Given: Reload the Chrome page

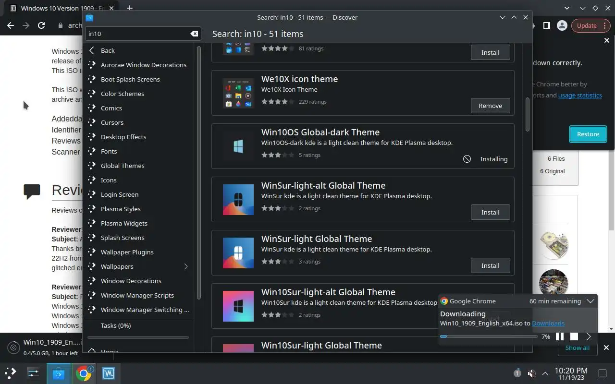Looking at the screenshot, I should pos(41,25).
